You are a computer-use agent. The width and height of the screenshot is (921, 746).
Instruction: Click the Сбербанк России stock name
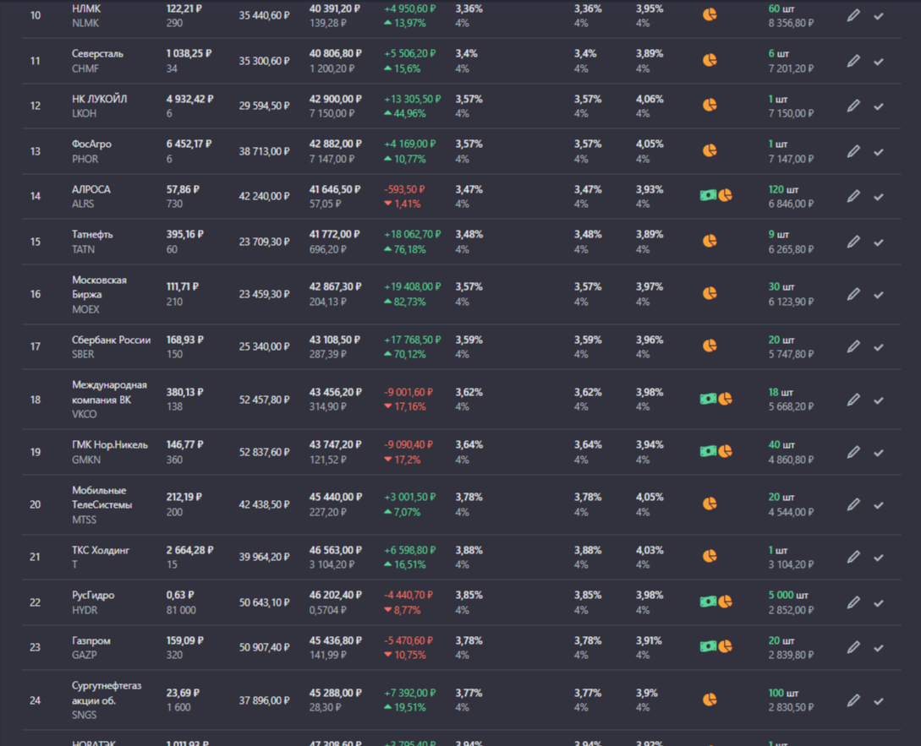click(111, 340)
